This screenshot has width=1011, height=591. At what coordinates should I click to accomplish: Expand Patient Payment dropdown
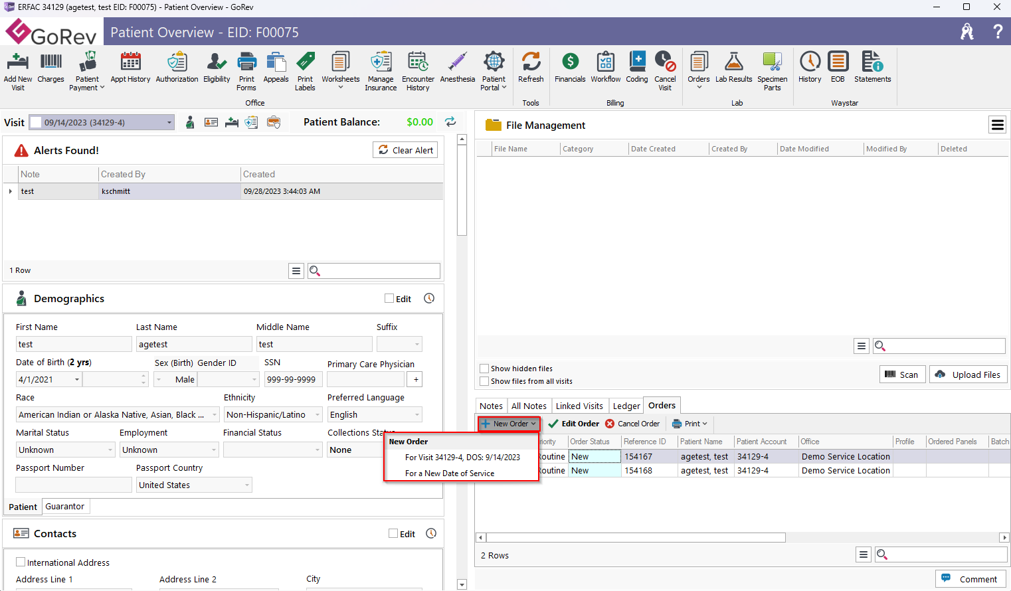(x=102, y=88)
